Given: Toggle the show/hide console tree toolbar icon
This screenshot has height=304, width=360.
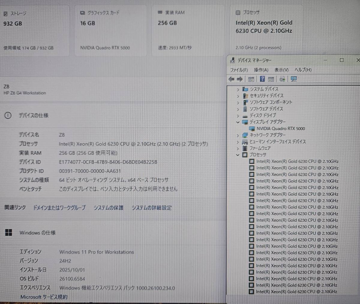Looking at the screenshot, I should click(x=251, y=79).
